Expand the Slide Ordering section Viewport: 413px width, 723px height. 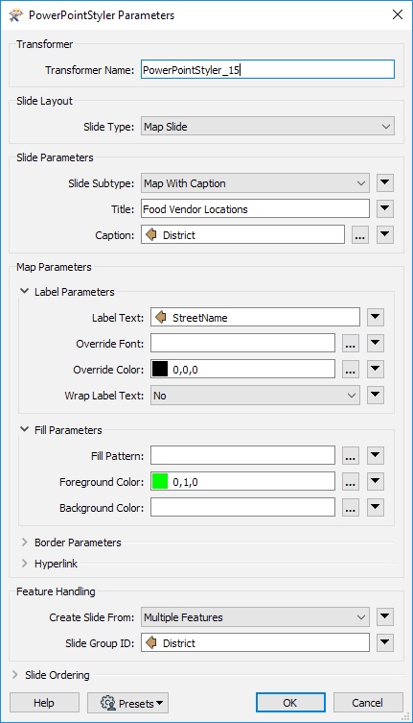coord(15,675)
